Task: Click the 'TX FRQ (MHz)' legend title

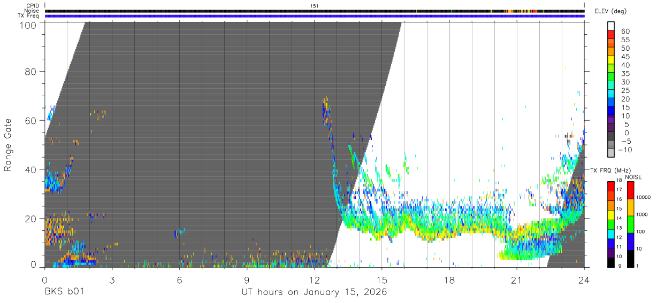Action: [609, 170]
